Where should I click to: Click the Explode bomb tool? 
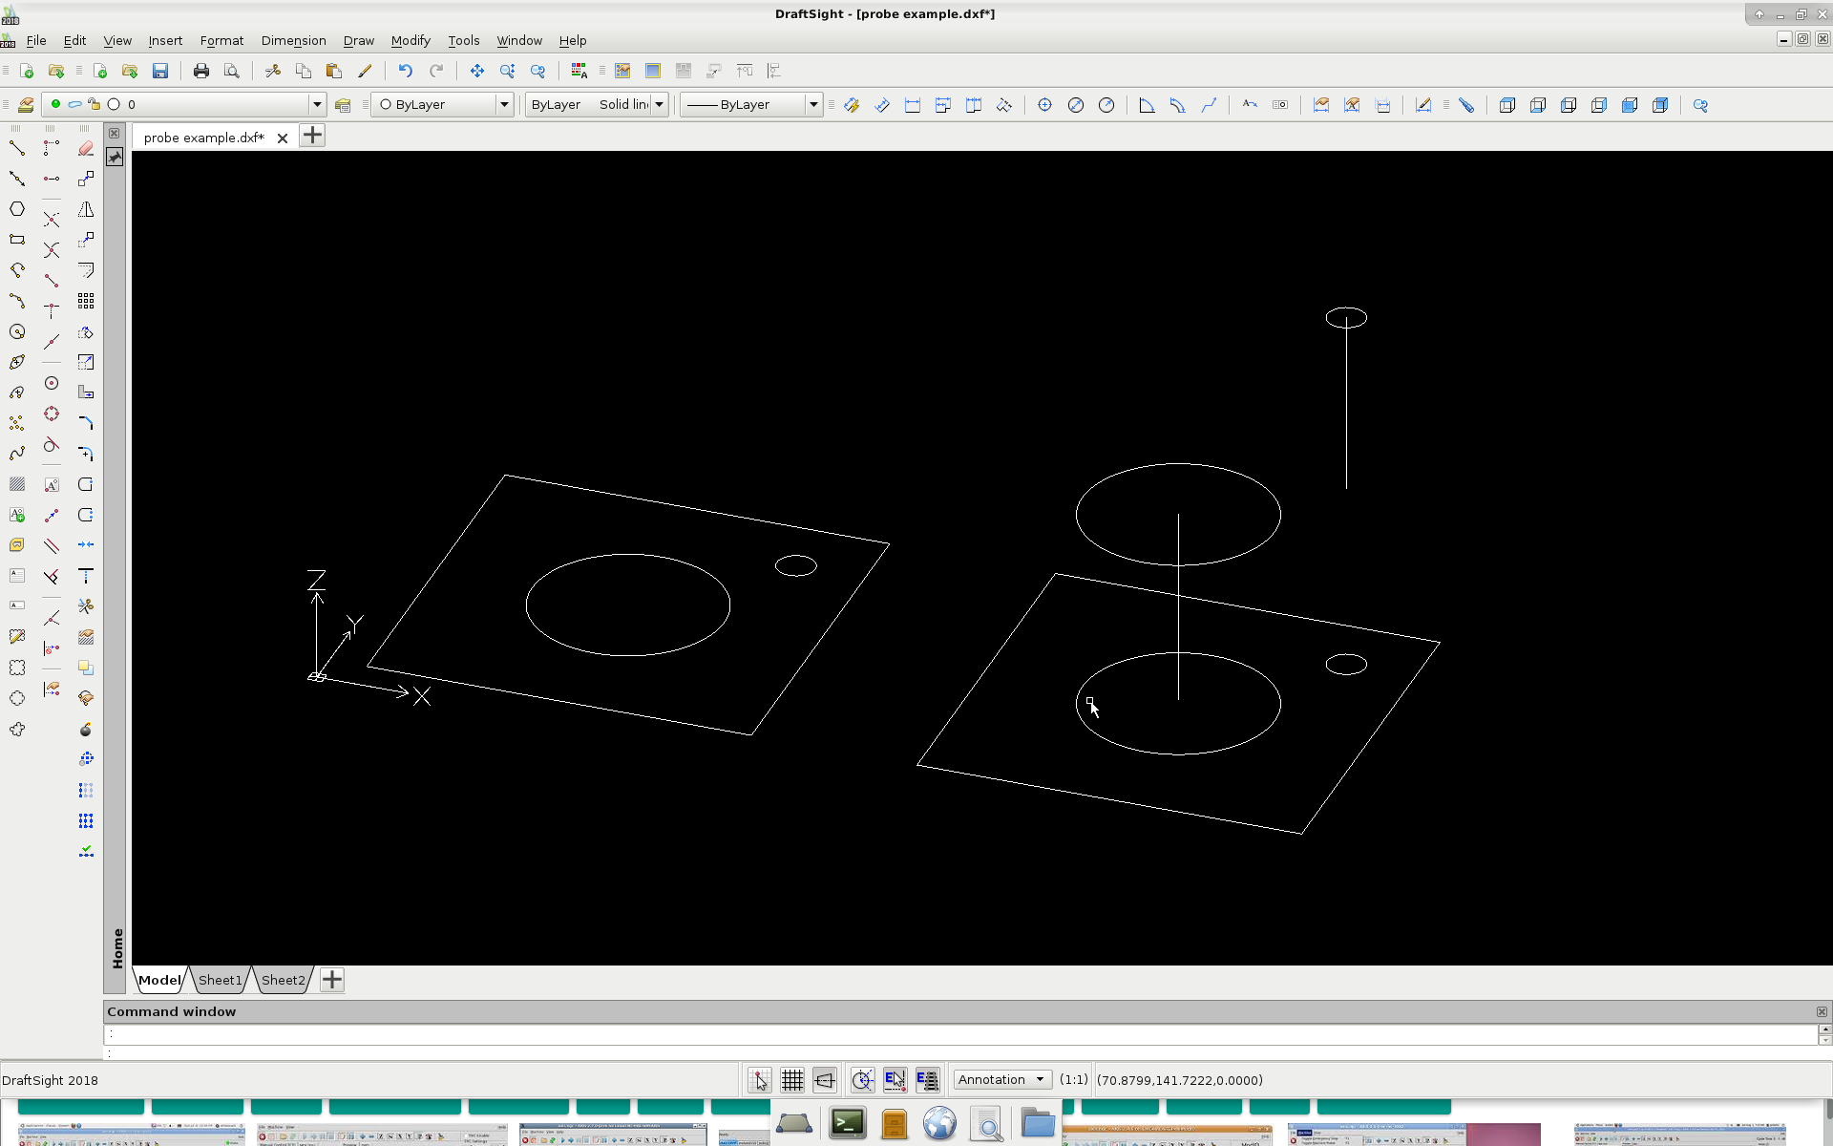(86, 730)
